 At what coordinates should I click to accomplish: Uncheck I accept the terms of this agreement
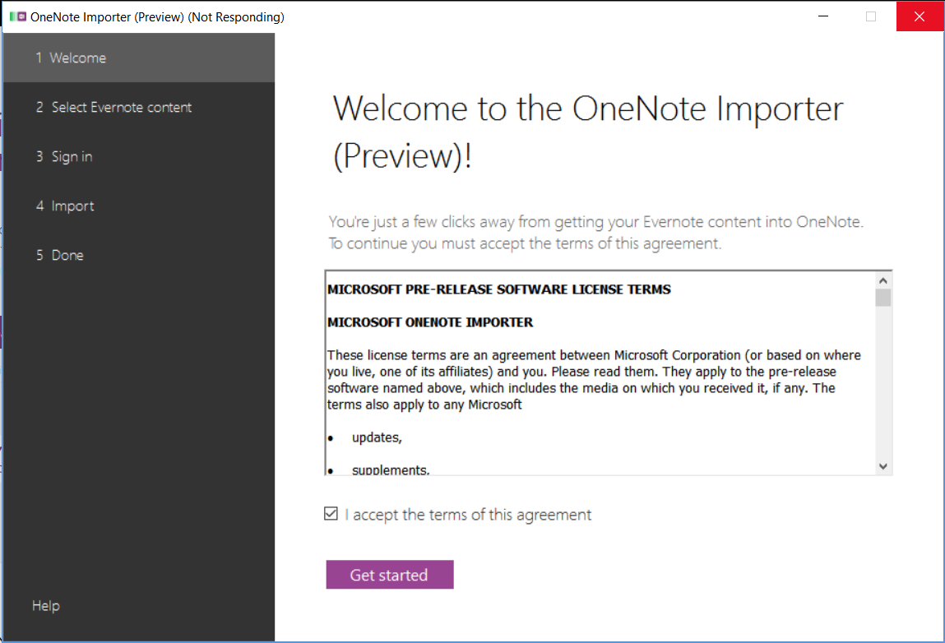pos(331,513)
